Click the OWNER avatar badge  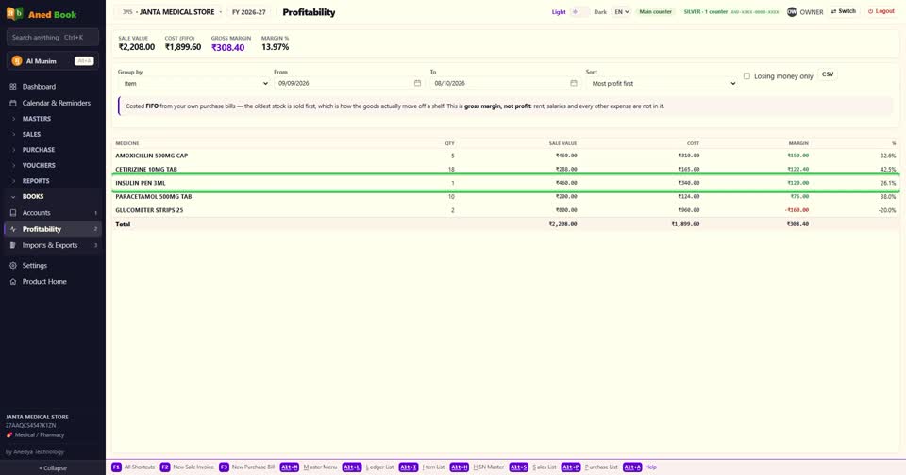click(792, 11)
